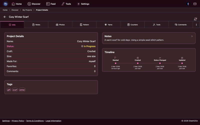
Task: Click the Comments count row in details
Action: (51, 71)
